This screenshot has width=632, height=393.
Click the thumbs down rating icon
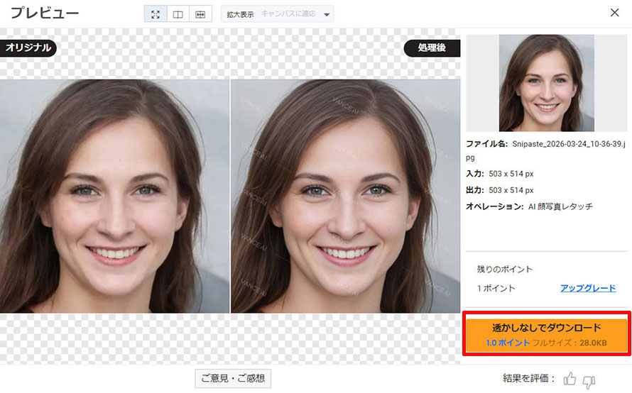[589, 382]
